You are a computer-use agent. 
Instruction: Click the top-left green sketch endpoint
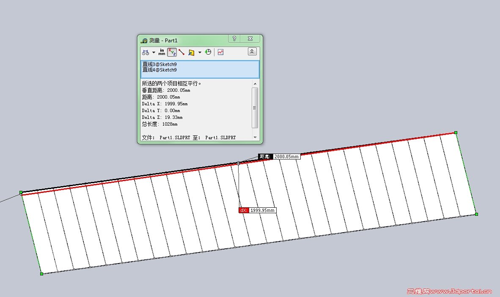(x=21, y=192)
